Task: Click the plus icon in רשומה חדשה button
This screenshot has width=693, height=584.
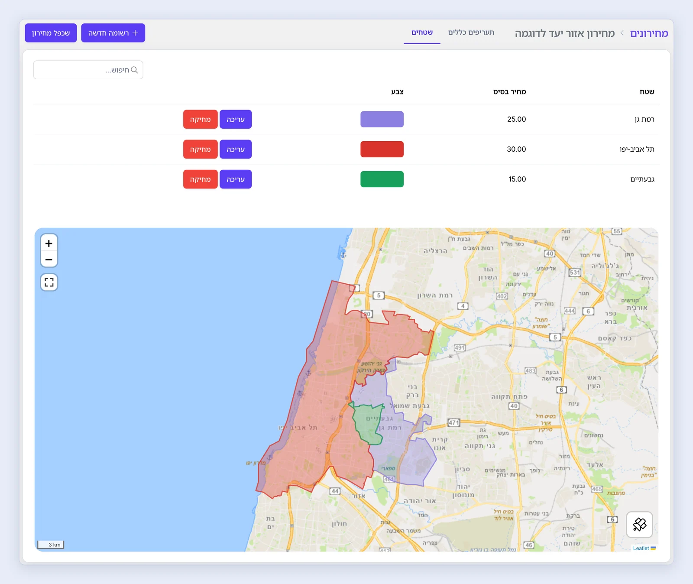Action: coord(135,33)
